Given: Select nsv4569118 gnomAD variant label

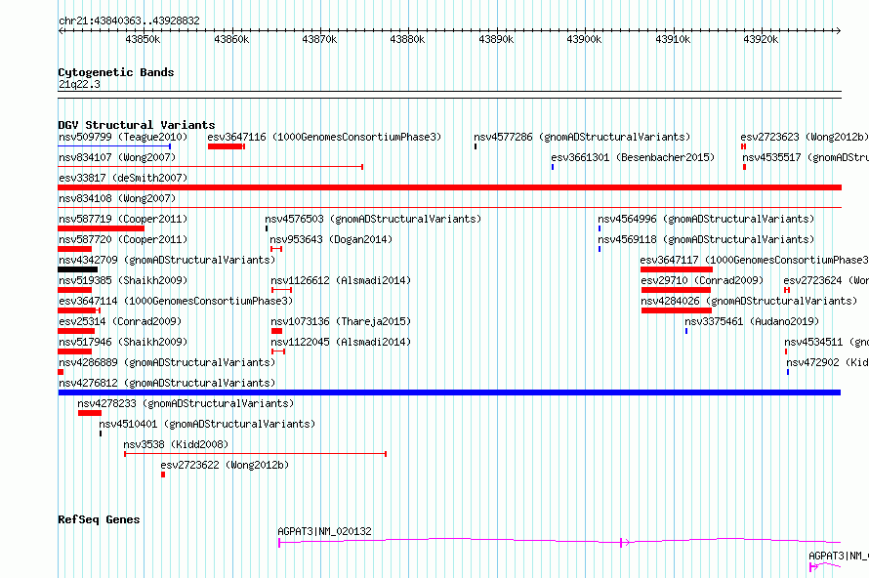Looking at the screenshot, I should click(706, 239).
